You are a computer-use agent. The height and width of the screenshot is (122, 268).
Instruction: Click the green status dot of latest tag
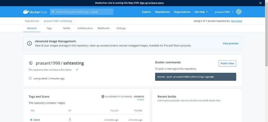click(31, 120)
